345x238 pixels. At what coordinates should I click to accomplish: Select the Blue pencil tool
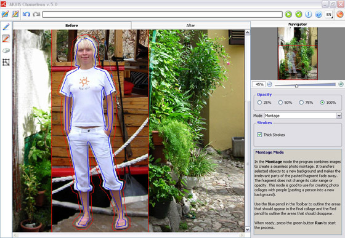[x=6, y=27]
